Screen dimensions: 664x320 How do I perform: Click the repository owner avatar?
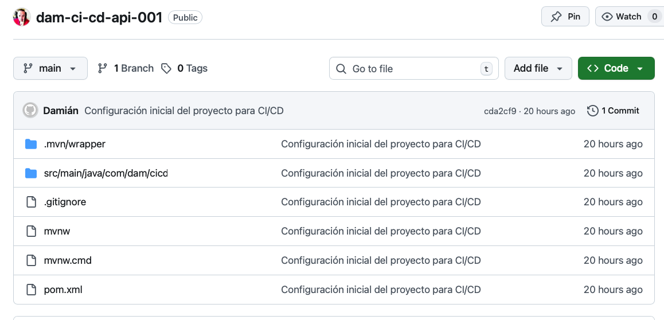(x=22, y=17)
